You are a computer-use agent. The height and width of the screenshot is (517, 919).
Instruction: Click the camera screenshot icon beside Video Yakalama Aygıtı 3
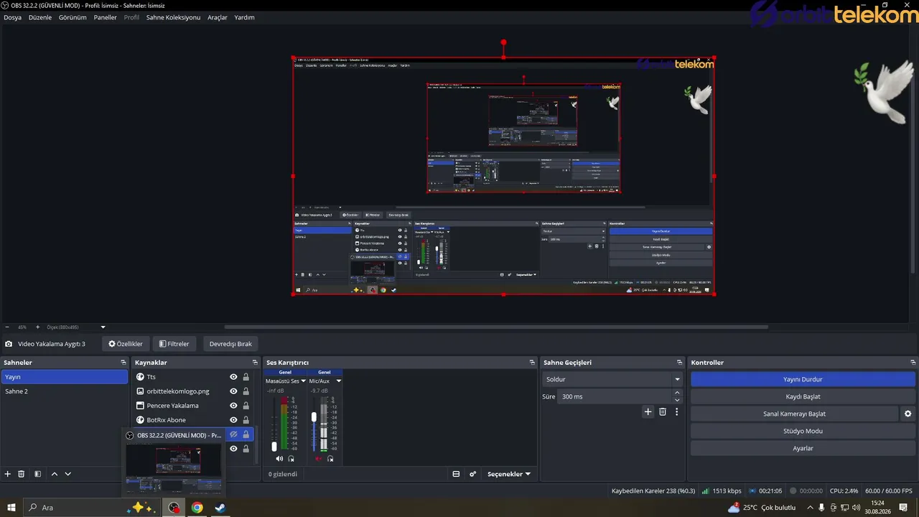pos(9,344)
